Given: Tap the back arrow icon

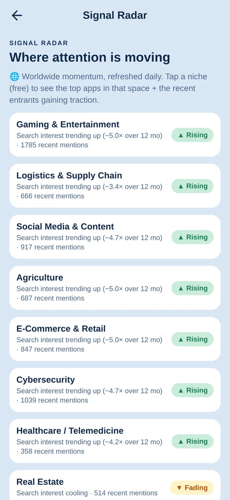Looking at the screenshot, I should pos(17,15).
